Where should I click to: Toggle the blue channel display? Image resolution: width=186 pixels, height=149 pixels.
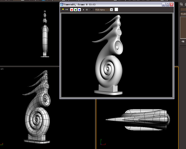pyautogui.click(x=79, y=10)
